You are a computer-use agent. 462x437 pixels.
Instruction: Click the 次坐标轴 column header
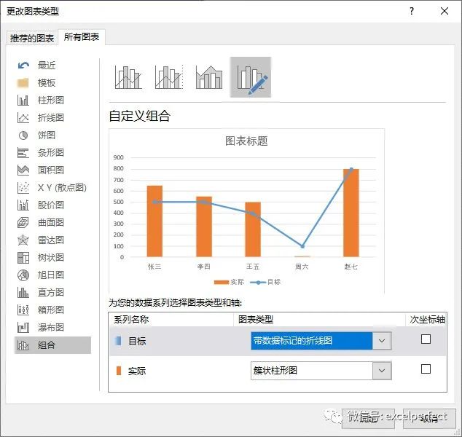tap(427, 319)
